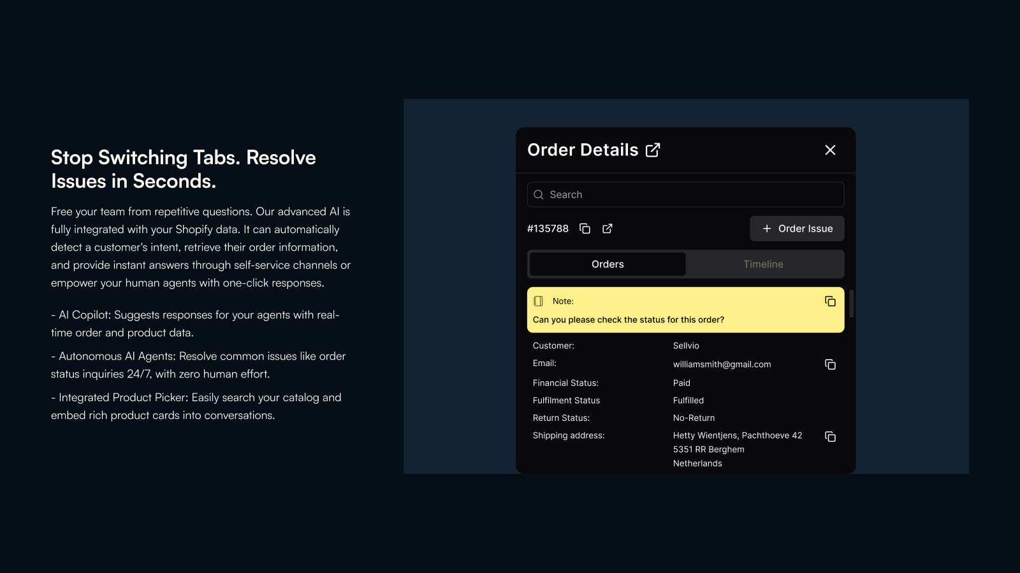Click the Paid financial status value
Screen dimensions: 1020x573
(x=681, y=383)
